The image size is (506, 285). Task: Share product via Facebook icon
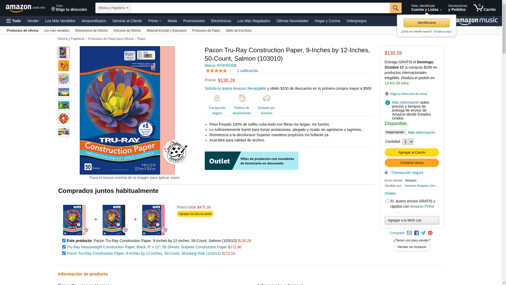(x=416, y=233)
